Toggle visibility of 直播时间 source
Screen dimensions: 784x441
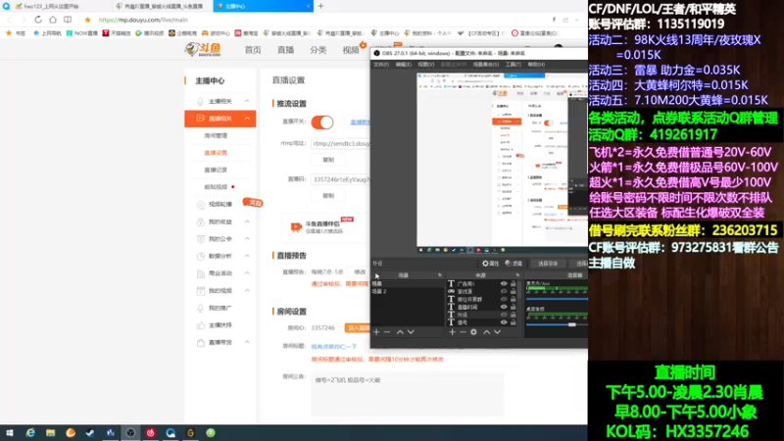click(x=504, y=307)
